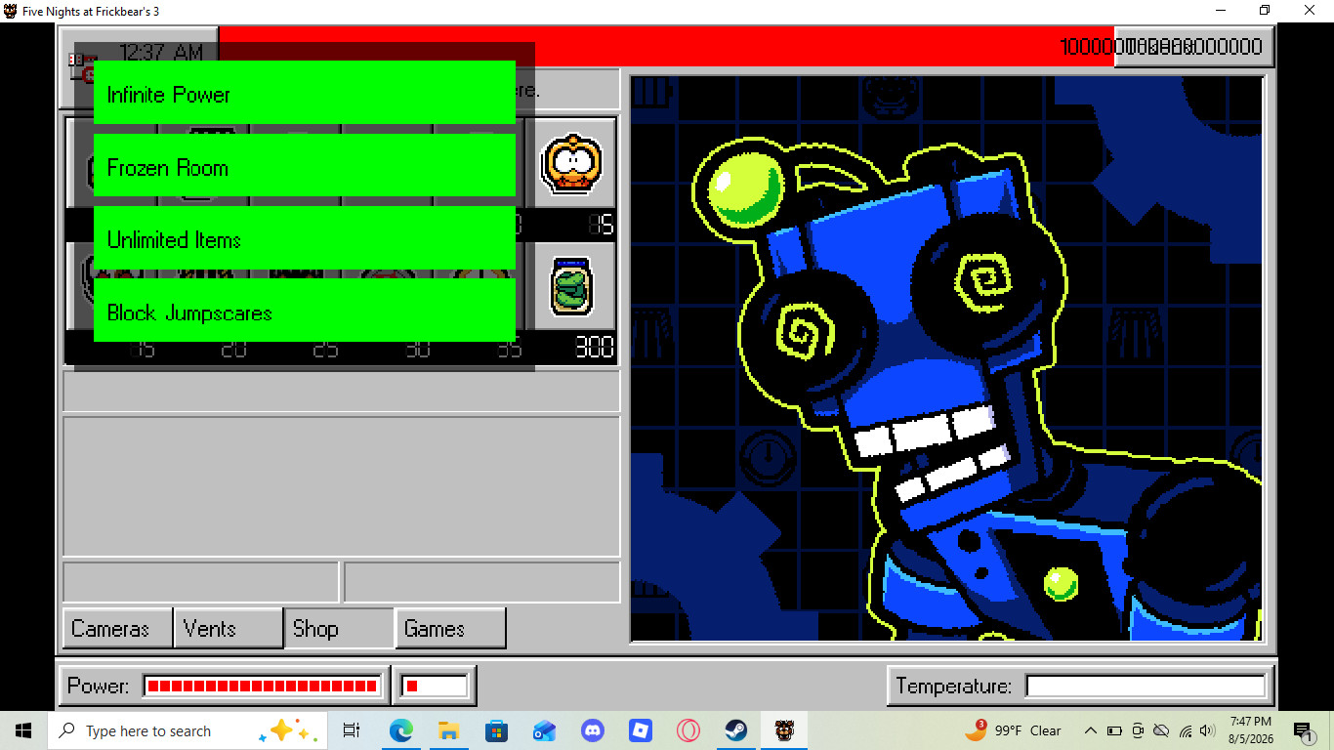Open Steam from the taskbar
Viewport: 1334px width, 750px height.
[735, 730]
